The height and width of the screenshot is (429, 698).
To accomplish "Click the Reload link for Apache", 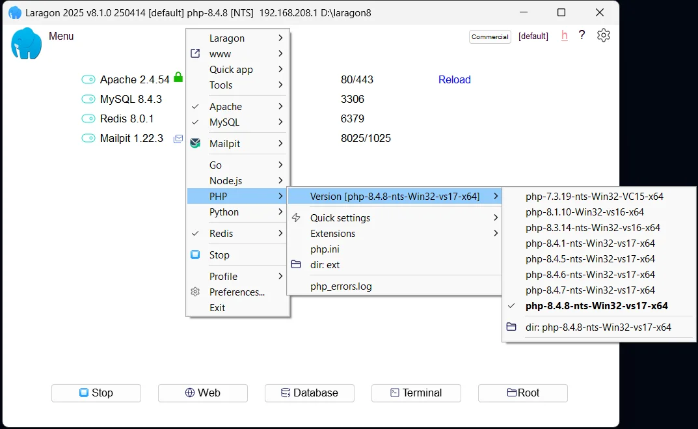I will point(454,80).
